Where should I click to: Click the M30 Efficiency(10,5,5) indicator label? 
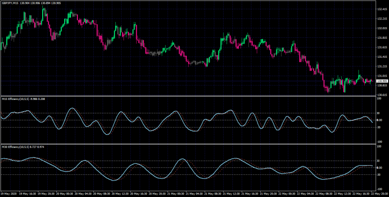point(16,147)
